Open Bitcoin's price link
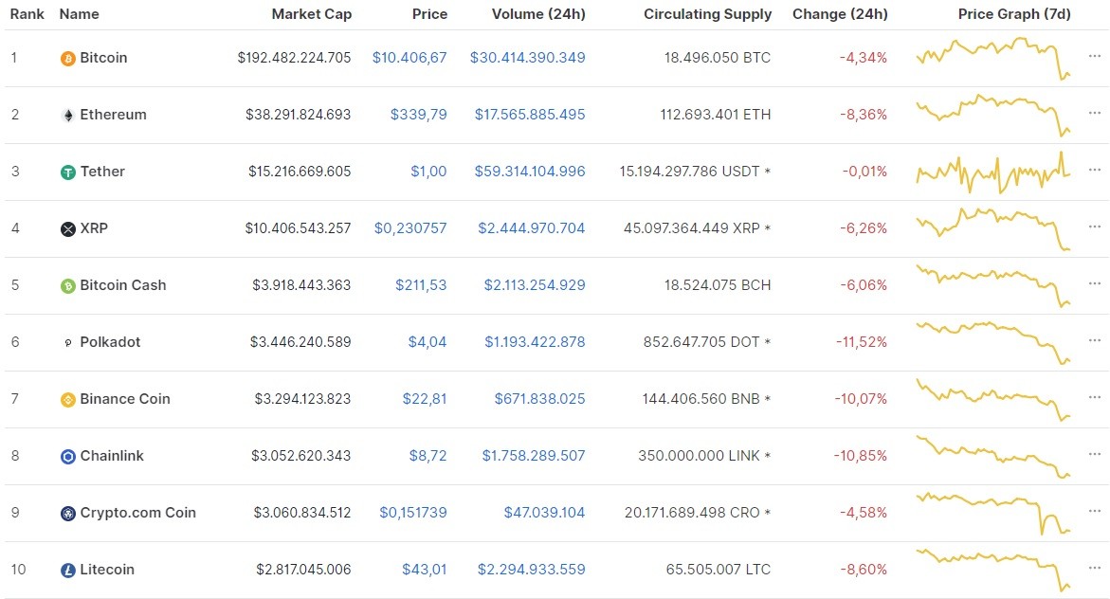 tap(412, 58)
